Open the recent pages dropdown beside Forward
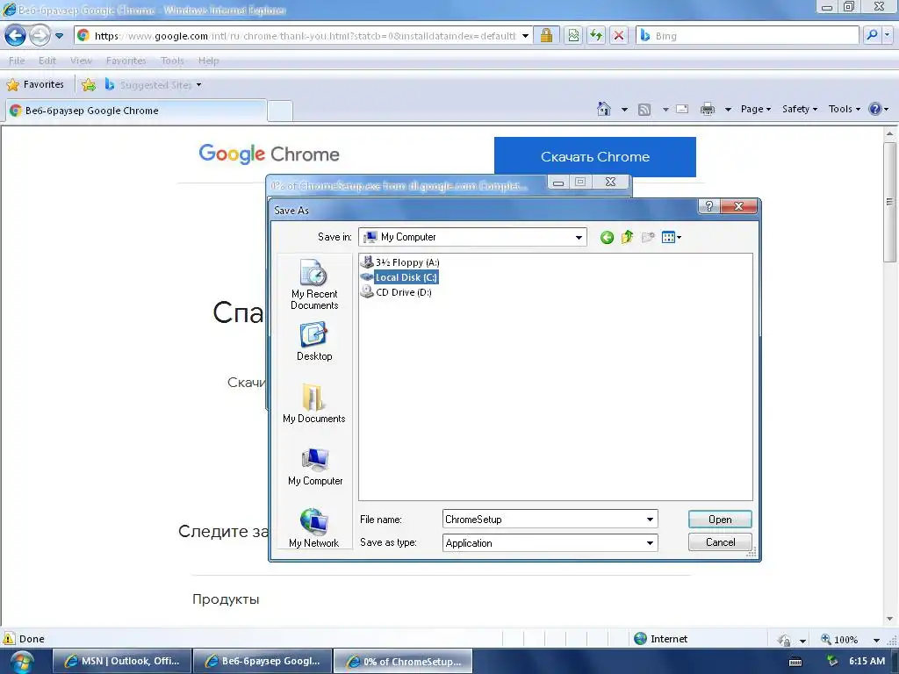The width and height of the screenshot is (899, 674). coord(59,35)
